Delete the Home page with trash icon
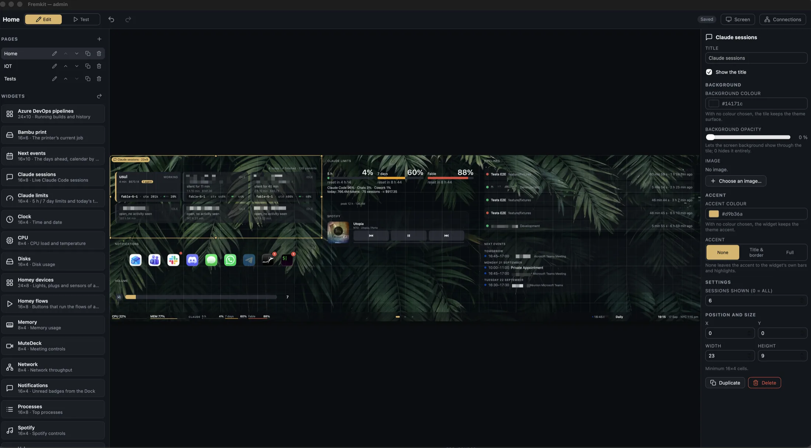 [x=99, y=53]
